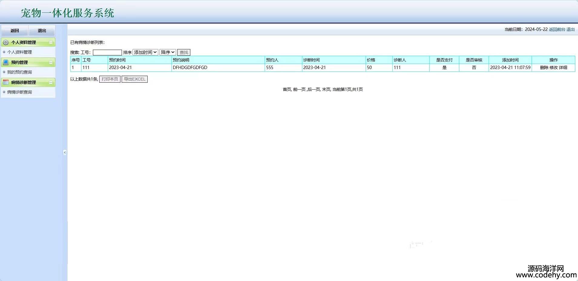
Task: Go to 首页 in pagination
Action: tap(287, 89)
